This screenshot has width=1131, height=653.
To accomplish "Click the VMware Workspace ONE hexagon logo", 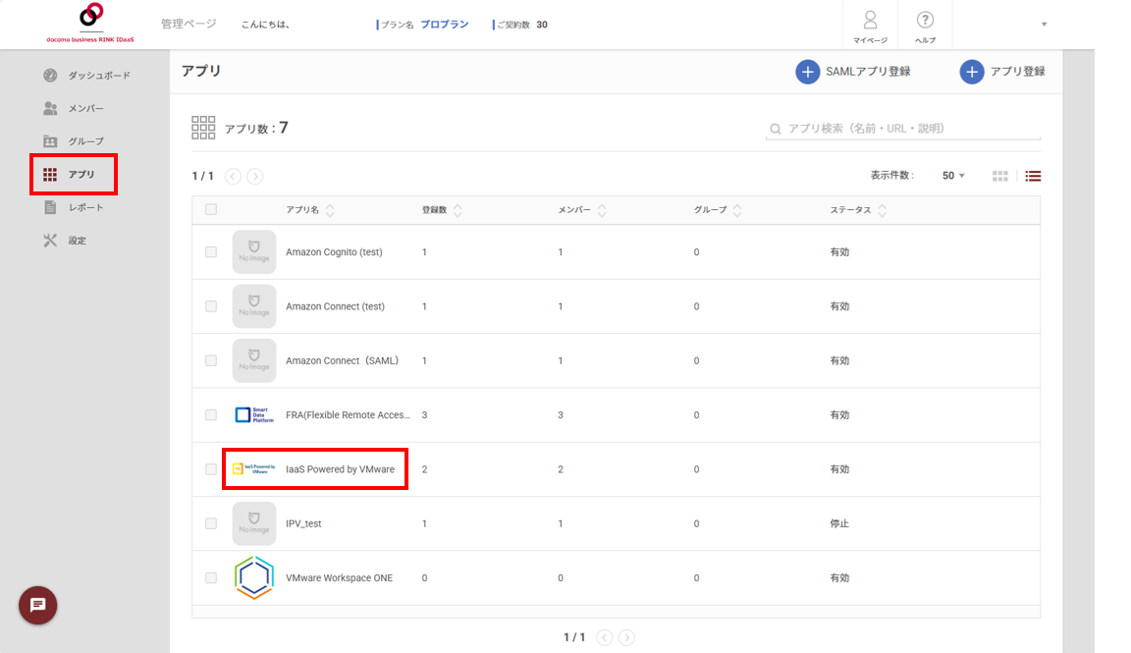I will click(x=254, y=577).
